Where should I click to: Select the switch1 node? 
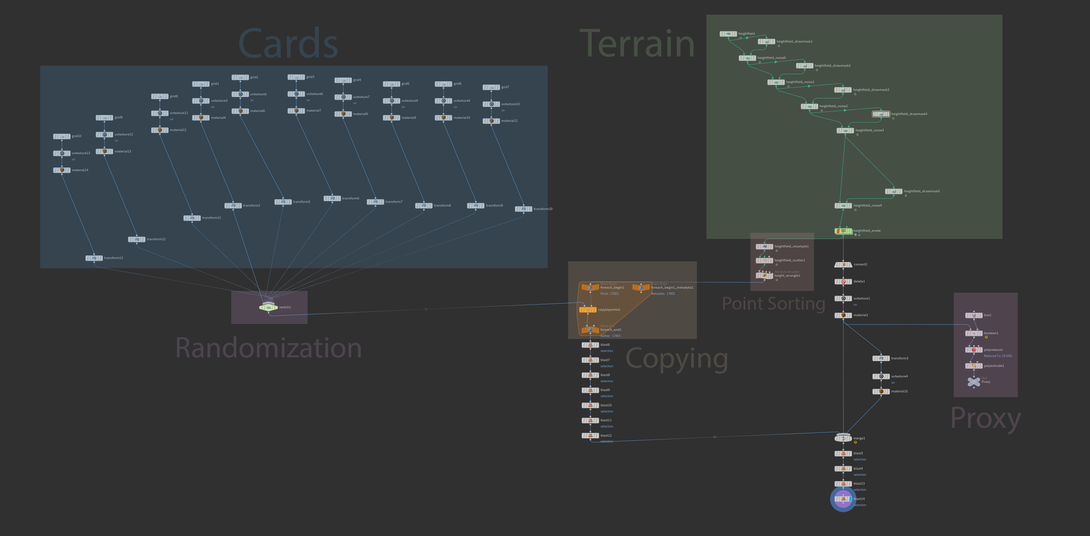click(x=268, y=307)
